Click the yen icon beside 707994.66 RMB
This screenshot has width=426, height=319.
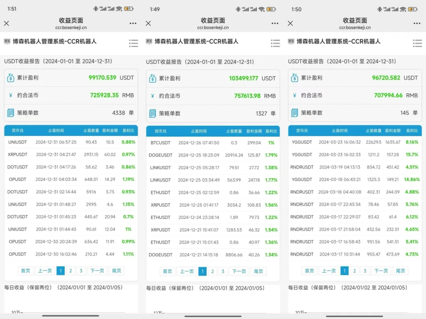[295, 95]
